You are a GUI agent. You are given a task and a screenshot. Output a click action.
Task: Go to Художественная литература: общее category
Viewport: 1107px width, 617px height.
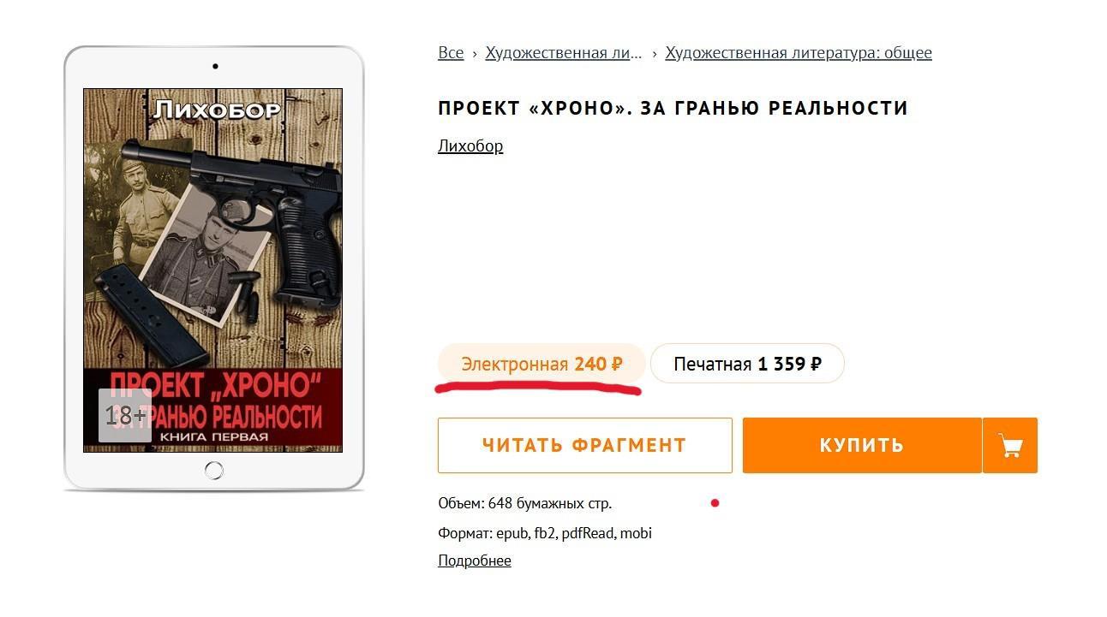[x=799, y=53]
